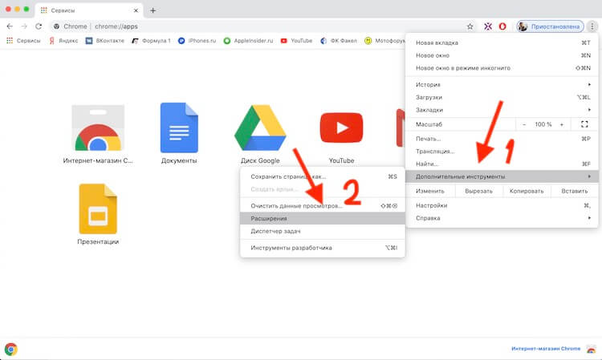Choose Новое окно в режиме инкогнито

(502, 68)
